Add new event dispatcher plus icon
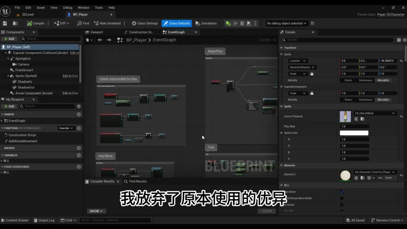 pos(79,167)
